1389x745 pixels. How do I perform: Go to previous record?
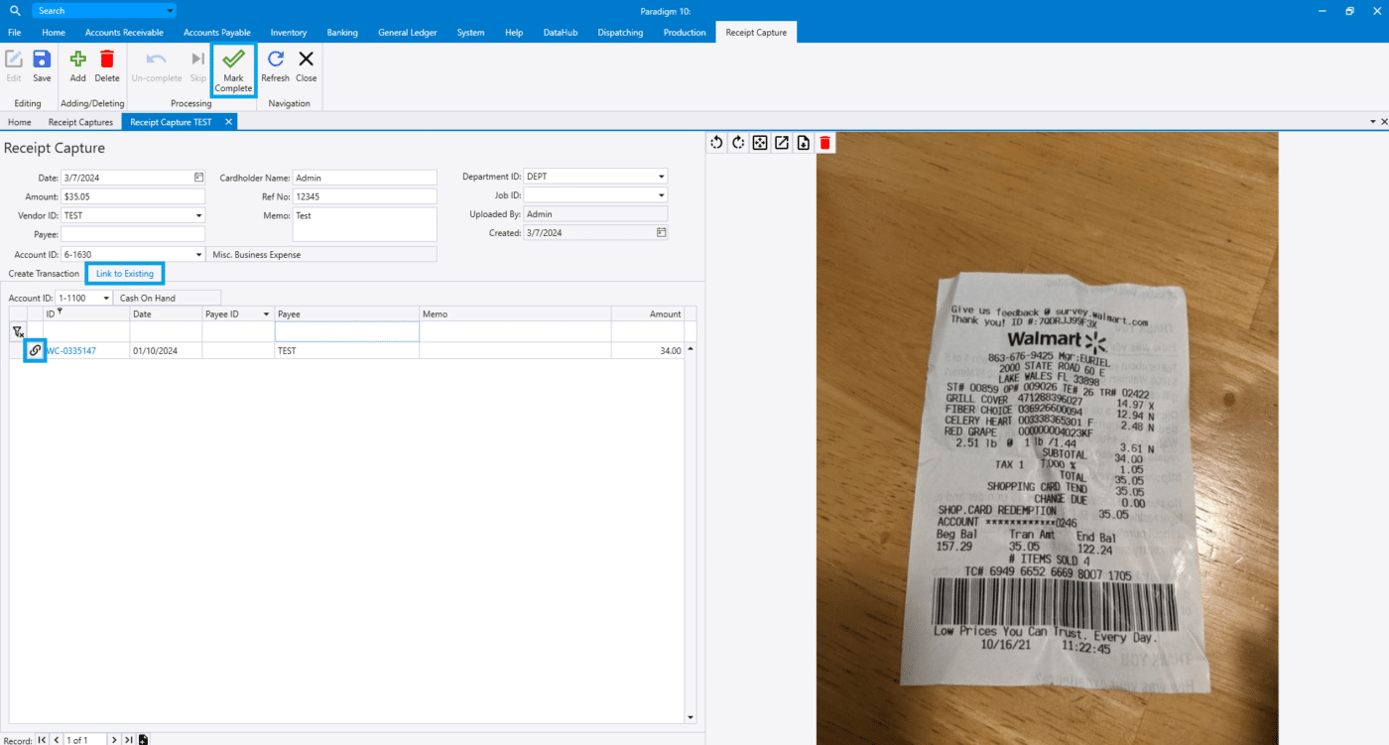pos(56,739)
